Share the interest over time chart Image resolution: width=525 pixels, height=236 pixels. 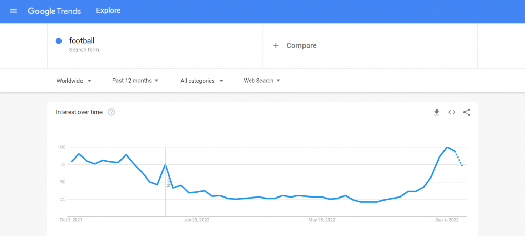coord(467,112)
